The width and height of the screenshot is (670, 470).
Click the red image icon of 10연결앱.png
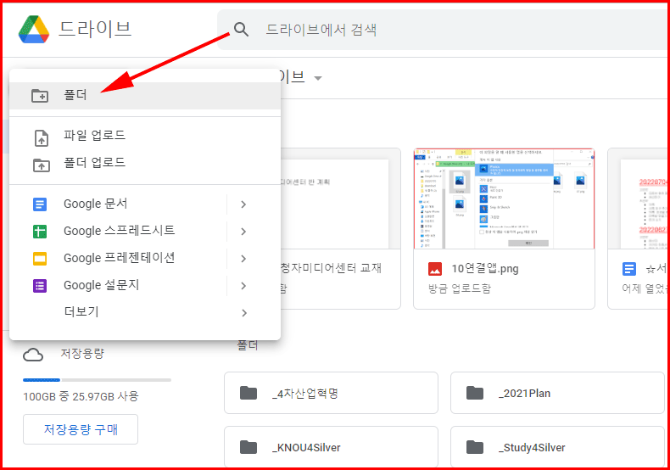click(x=435, y=269)
